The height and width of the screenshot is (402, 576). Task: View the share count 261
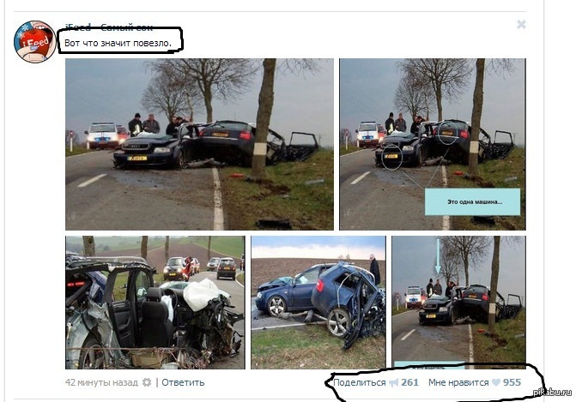point(409,382)
